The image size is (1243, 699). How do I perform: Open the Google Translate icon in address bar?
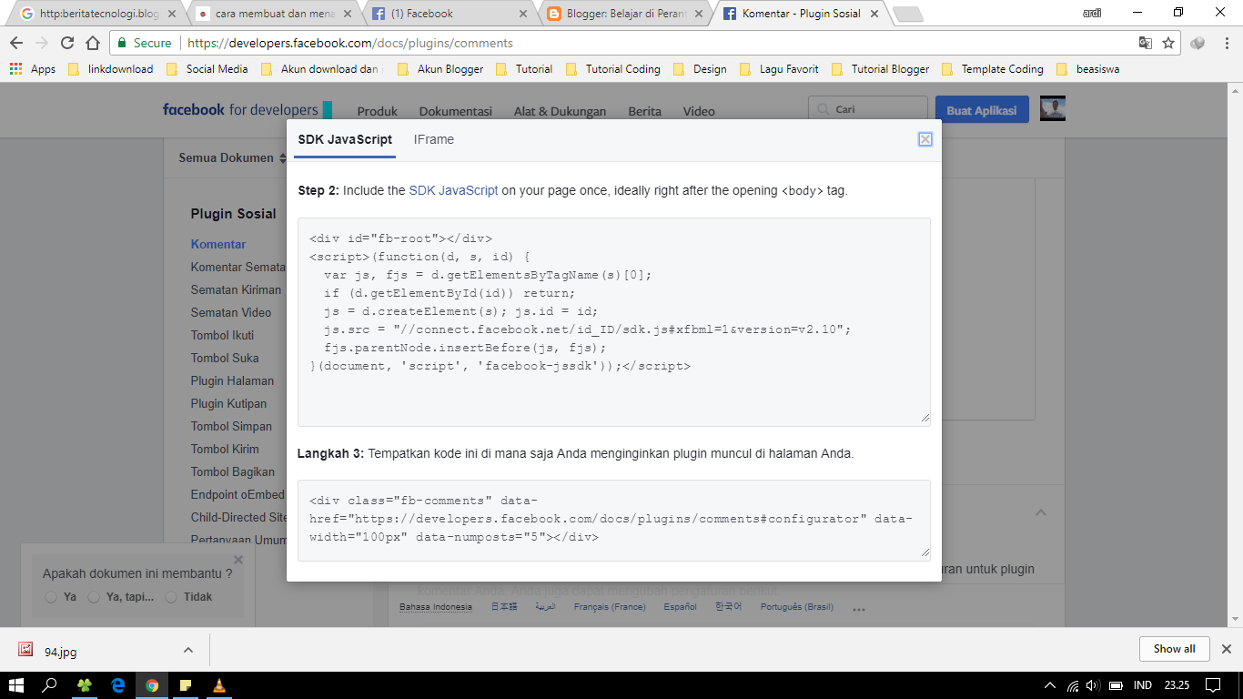1146,43
